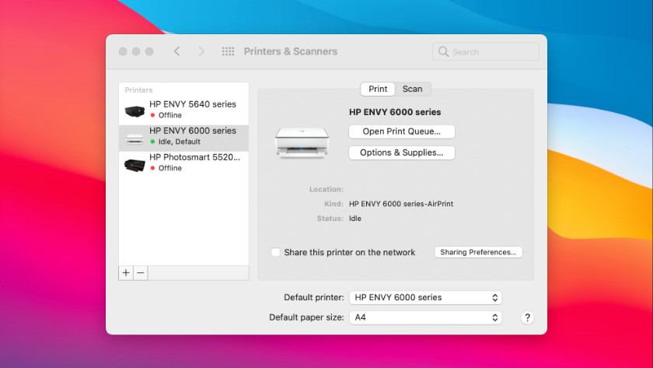The width and height of the screenshot is (653, 368).
Task: Switch to the Print tab
Action: coord(378,89)
